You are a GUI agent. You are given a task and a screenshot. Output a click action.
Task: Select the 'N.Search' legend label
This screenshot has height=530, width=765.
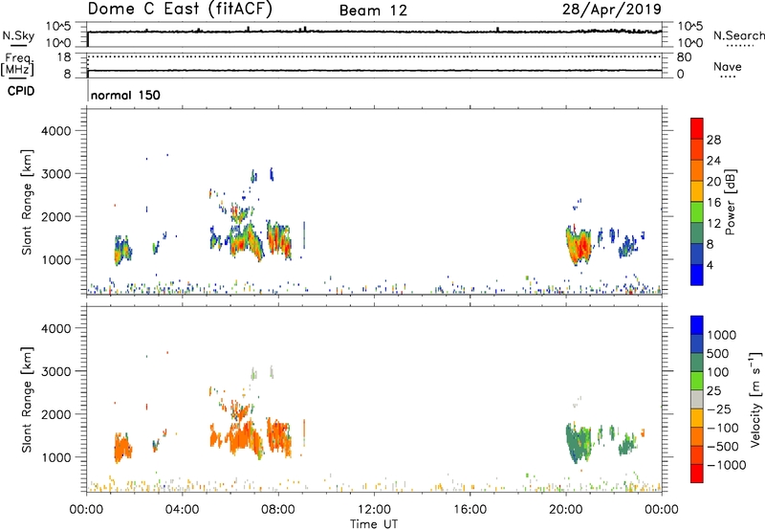[739, 35]
